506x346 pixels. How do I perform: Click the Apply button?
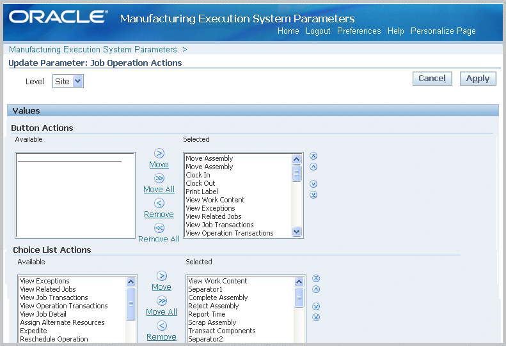click(478, 79)
